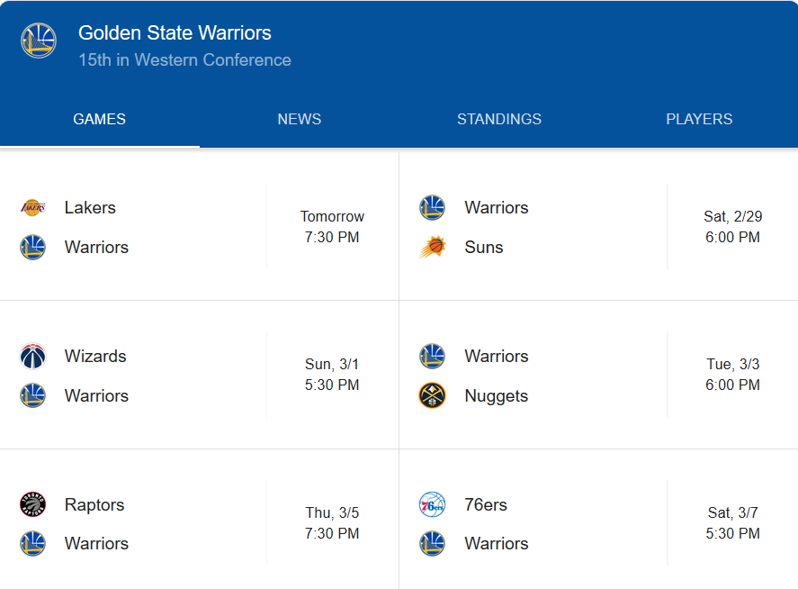Click the Washington Wizards logo

click(32, 357)
